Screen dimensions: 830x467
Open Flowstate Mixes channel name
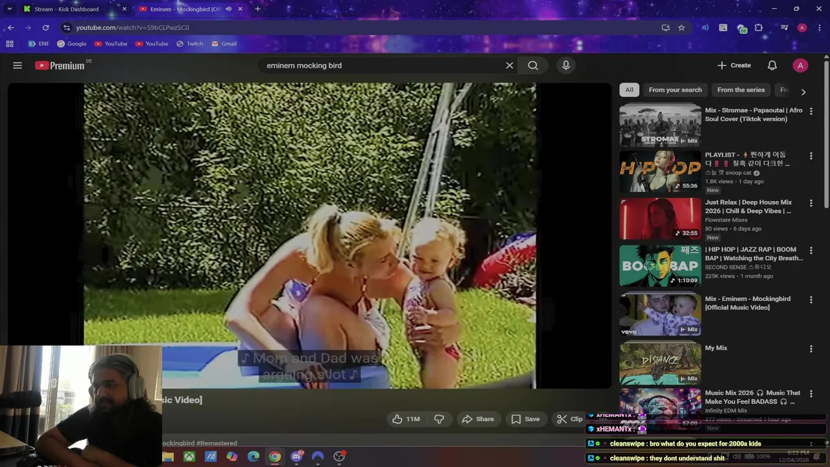click(726, 220)
